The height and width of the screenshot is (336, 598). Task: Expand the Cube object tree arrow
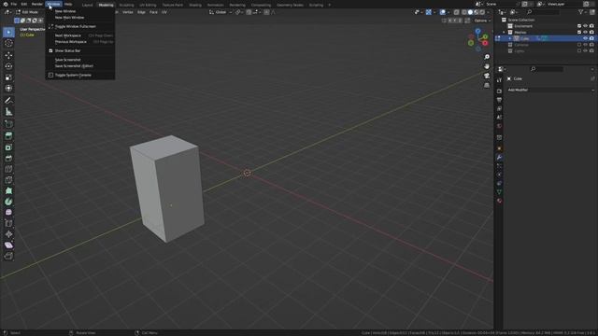(510, 38)
